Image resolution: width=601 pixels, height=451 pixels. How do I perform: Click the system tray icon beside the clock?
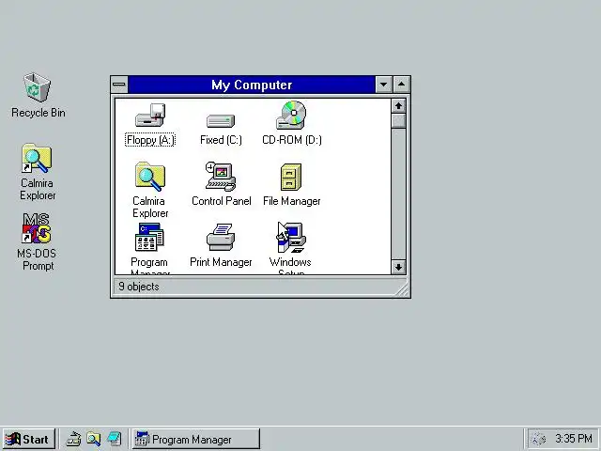[539, 439]
